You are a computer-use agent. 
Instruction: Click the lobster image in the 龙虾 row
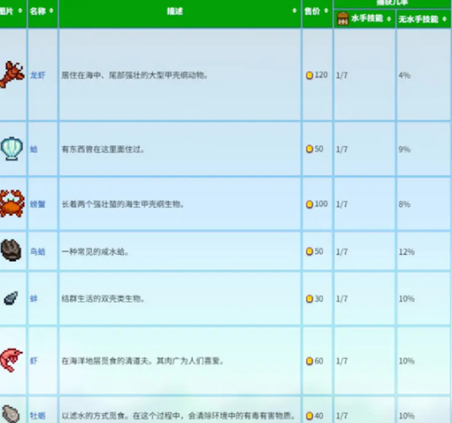click(11, 75)
